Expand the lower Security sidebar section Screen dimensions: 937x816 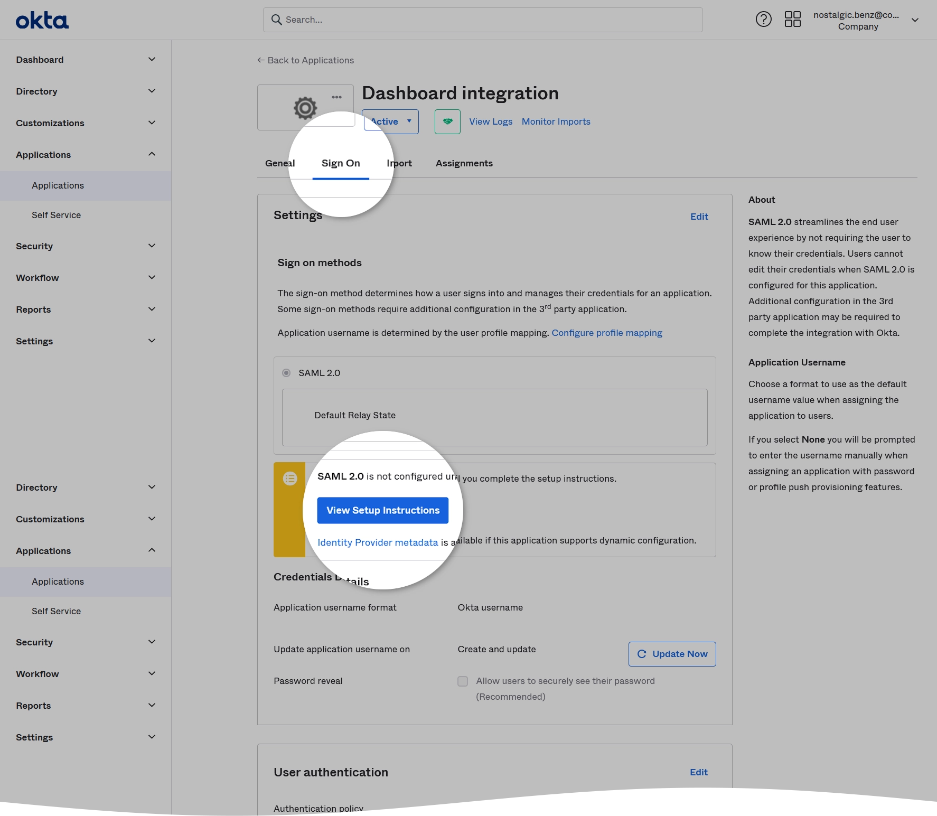pos(86,642)
